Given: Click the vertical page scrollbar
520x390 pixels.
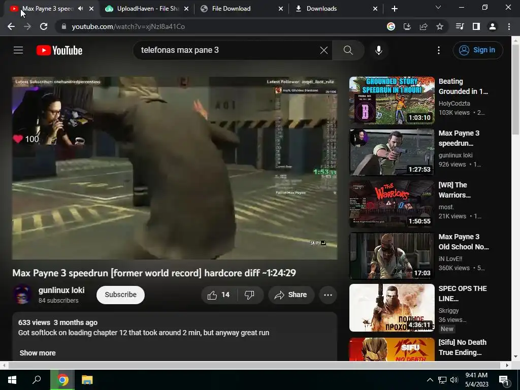Looking at the screenshot, I should pyautogui.click(x=515, y=89).
